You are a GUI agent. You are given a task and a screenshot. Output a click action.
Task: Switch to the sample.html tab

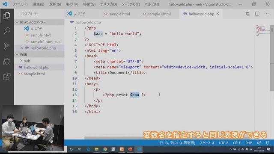(x=119, y=14)
